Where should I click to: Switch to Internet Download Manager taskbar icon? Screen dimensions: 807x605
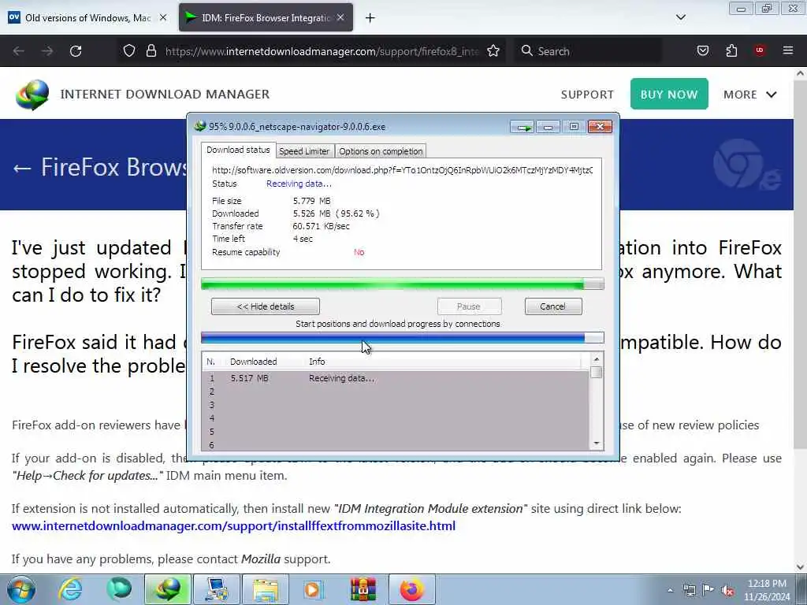click(x=168, y=589)
